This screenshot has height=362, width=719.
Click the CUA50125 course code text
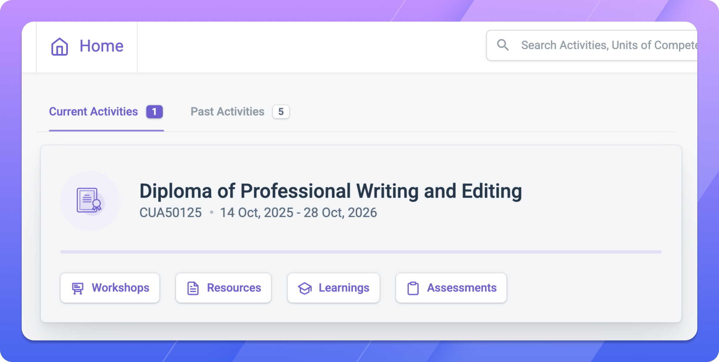(171, 213)
